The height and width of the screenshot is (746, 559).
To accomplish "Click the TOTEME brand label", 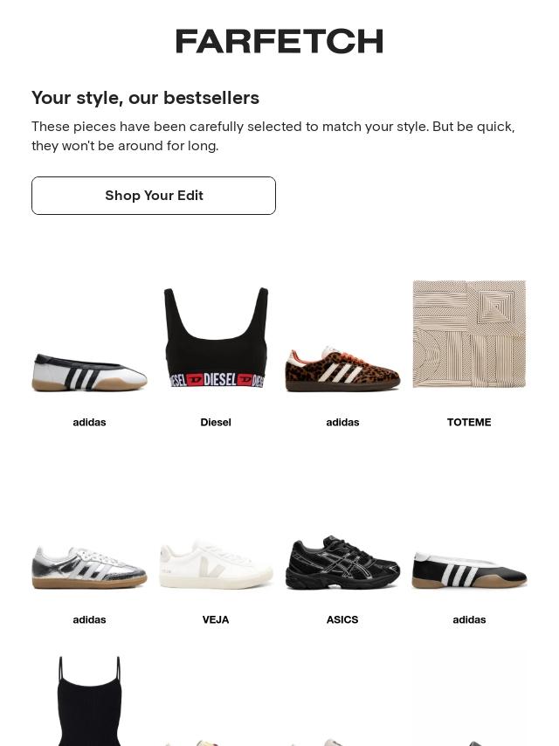I will [x=469, y=422].
